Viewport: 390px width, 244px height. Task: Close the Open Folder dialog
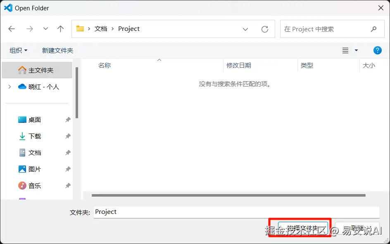click(x=381, y=8)
